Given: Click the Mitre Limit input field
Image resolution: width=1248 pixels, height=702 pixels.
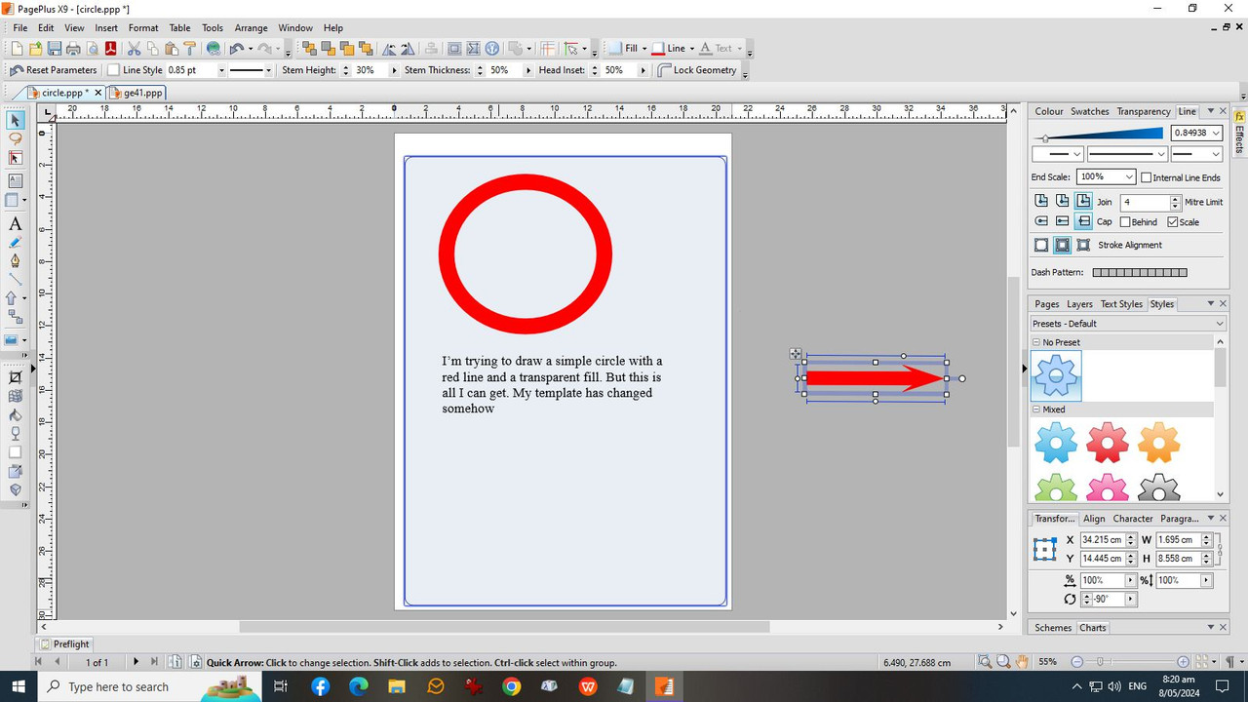Looking at the screenshot, I should [1145, 202].
